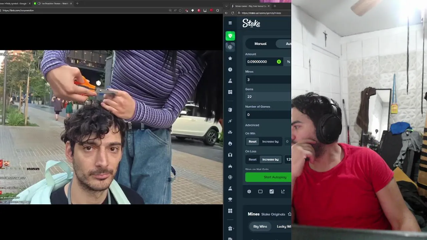
Task: Click the Advanced label
Action: pos(252,125)
